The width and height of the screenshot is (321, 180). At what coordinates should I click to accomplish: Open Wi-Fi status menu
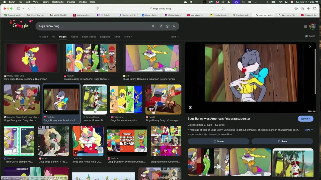[280, 2]
